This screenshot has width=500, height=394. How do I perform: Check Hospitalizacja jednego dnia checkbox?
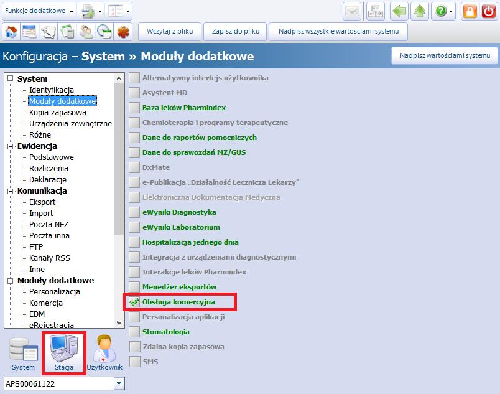pos(134,242)
